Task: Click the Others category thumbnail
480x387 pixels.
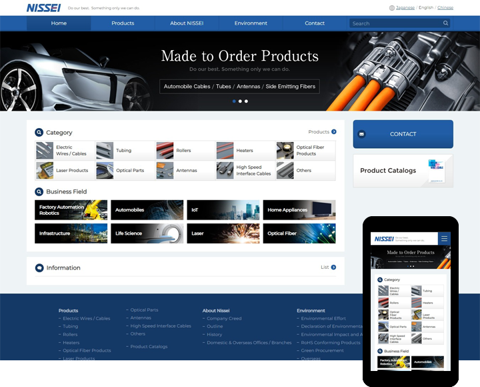Action: 285,170
